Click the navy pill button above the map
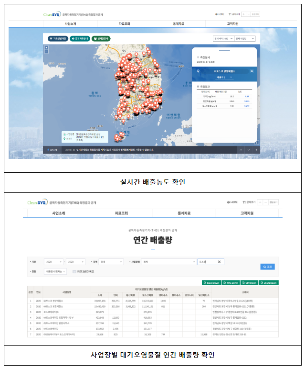 coord(58,39)
